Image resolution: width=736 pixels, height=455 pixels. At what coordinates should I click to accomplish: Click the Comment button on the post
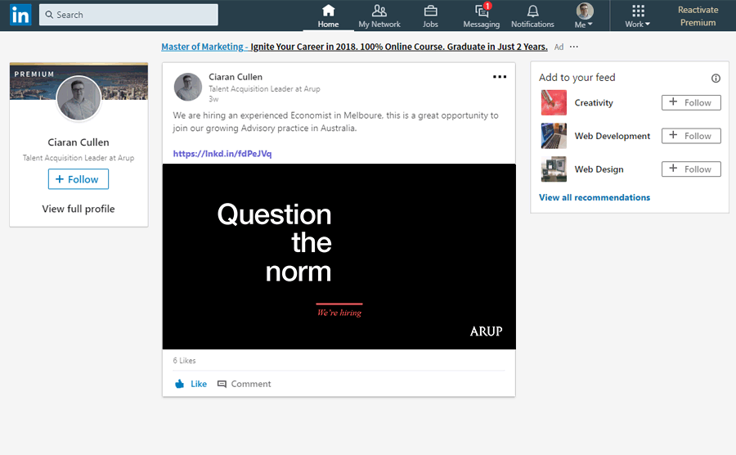(x=244, y=384)
